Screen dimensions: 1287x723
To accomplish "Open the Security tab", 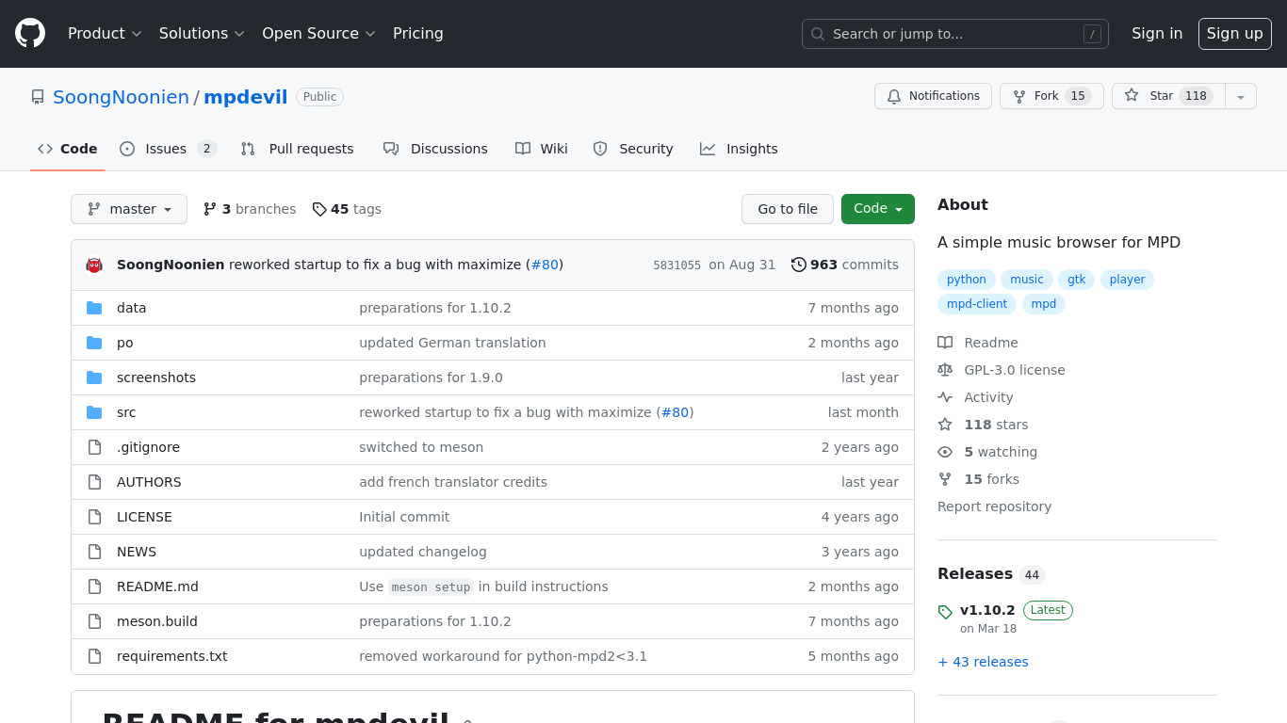I will pos(633,149).
